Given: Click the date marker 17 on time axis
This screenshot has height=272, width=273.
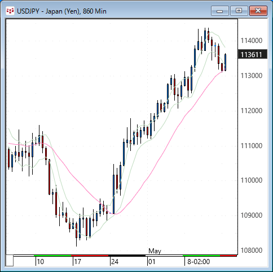Looking at the screenshot, I should (77, 262).
